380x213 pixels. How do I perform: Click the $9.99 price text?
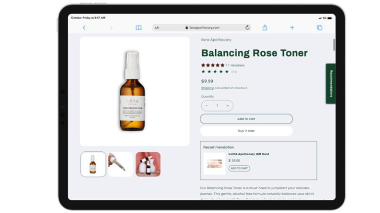pyautogui.click(x=207, y=81)
